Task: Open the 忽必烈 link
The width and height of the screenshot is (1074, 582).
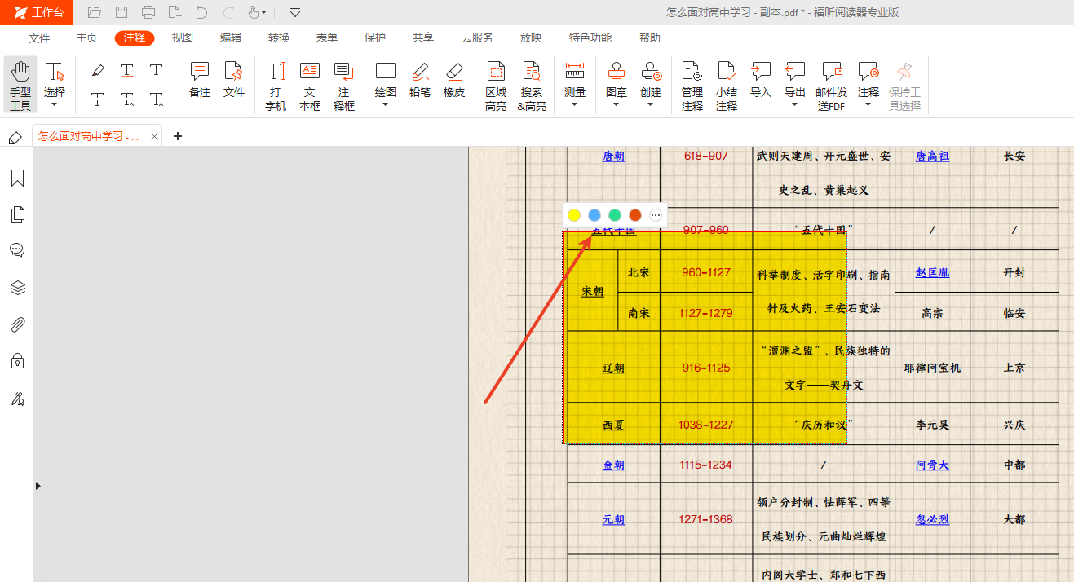Action: pos(932,519)
